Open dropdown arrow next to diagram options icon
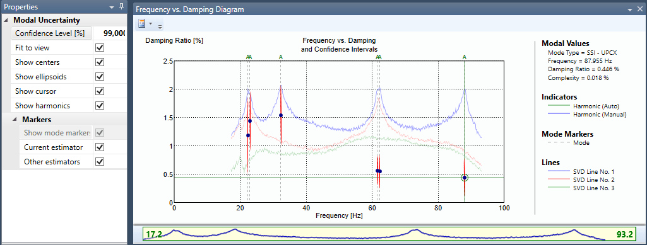This screenshot has height=245, width=647. click(151, 24)
